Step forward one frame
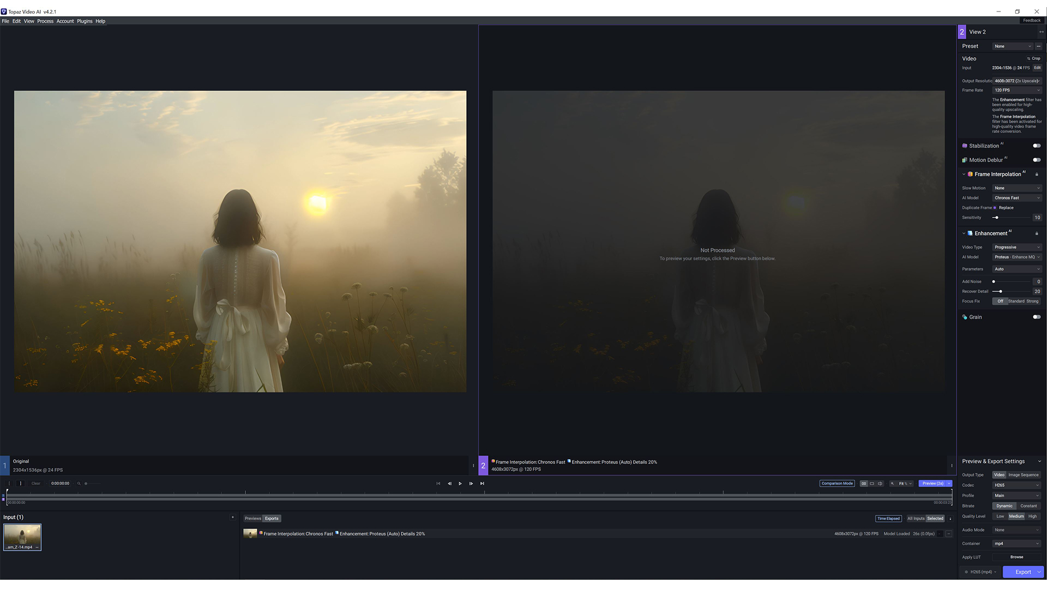 click(x=471, y=484)
